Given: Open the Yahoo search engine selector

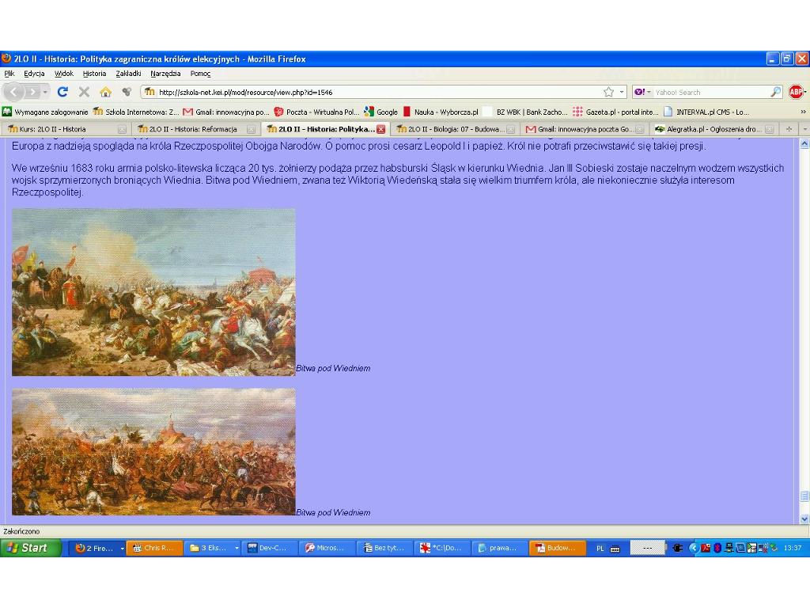Looking at the screenshot, I should [641, 92].
